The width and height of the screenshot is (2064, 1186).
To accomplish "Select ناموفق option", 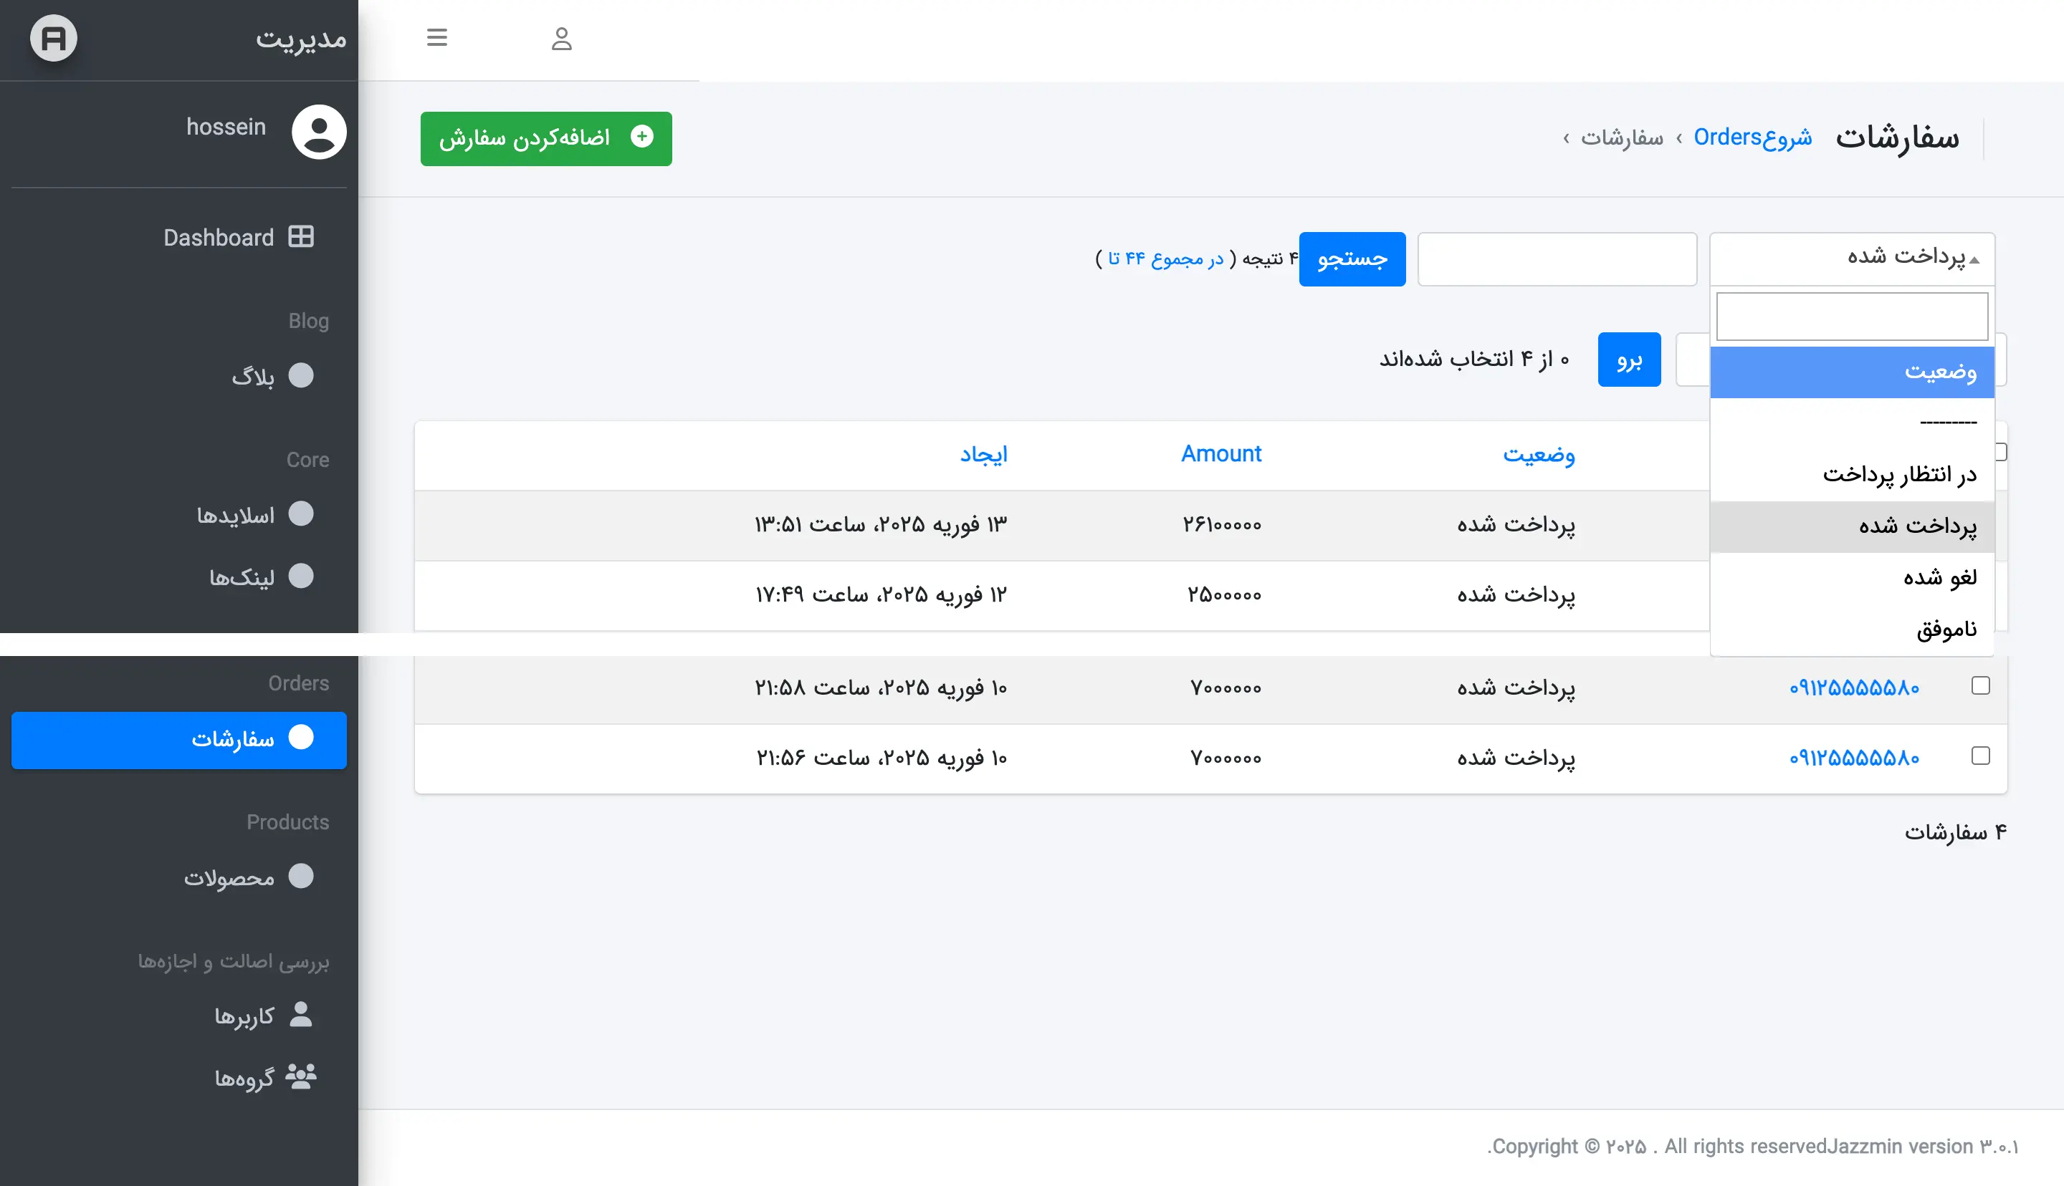I will click(1851, 630).
